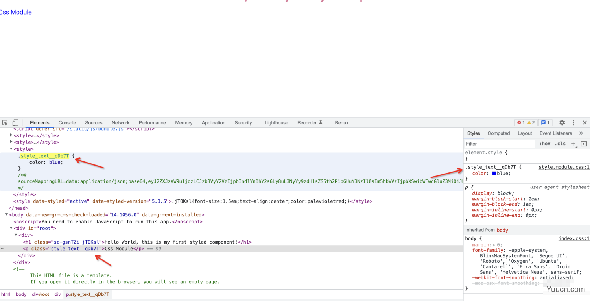The width and height of the screenshot is (590, 301).
Task: Switch to the Redux tab
Action: tap(342, 123)
